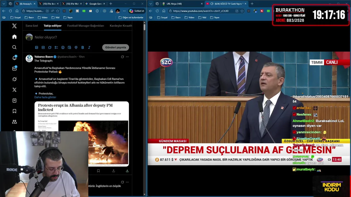351x197 pixels.
Task: Open Explore search in X sidebar
Action: [x=14, y=47]
